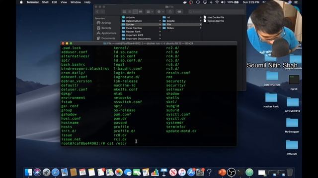Open Notification Center icon in menu bar
Viewport: 318px width, 178px height.
[296, 2]
